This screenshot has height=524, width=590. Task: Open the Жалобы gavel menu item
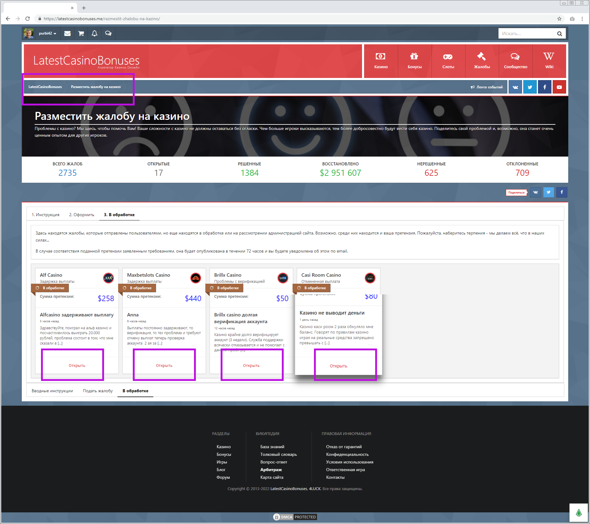click(482, 61)
